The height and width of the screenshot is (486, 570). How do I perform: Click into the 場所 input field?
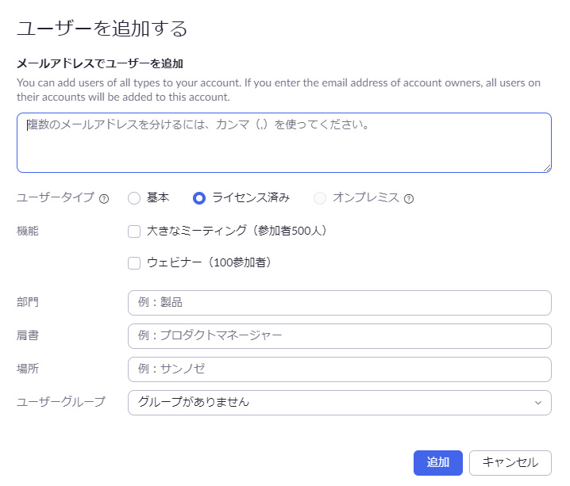point(339,369)
